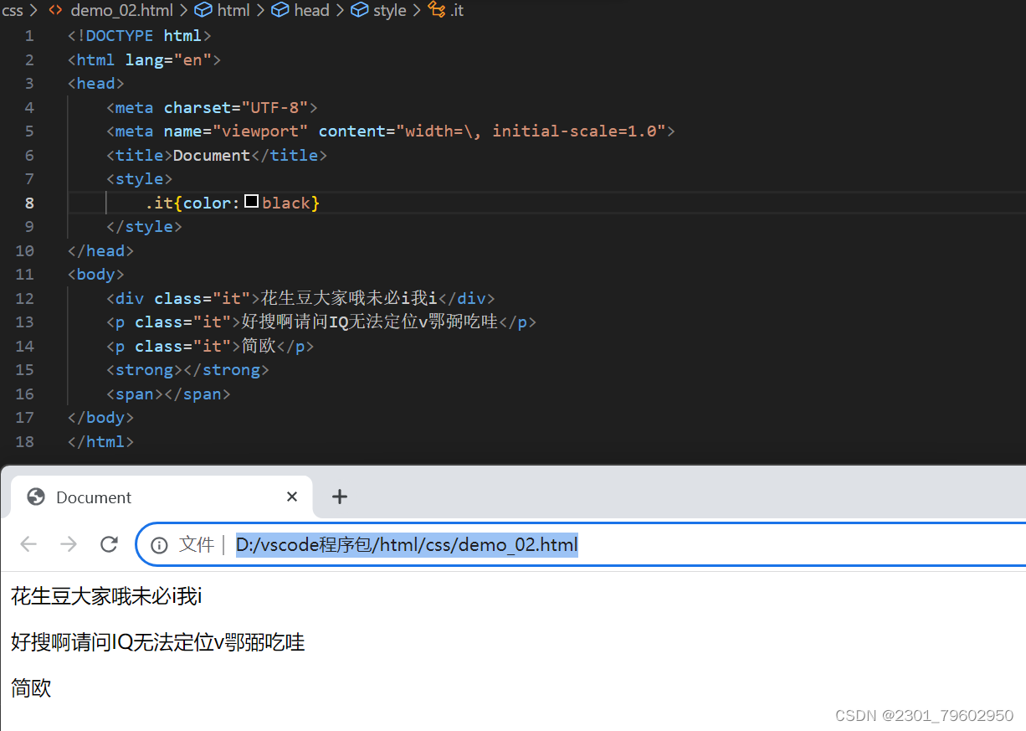This screenshot has width=1026, height=731.
Task: Click the globe favicon on Document tab
Action: point(36,497)
